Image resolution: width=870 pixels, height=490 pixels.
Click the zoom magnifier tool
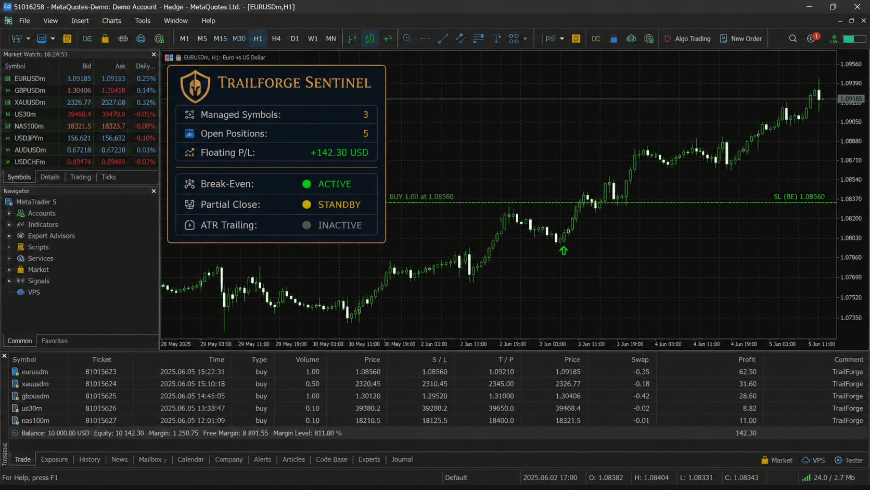(407, 39)
